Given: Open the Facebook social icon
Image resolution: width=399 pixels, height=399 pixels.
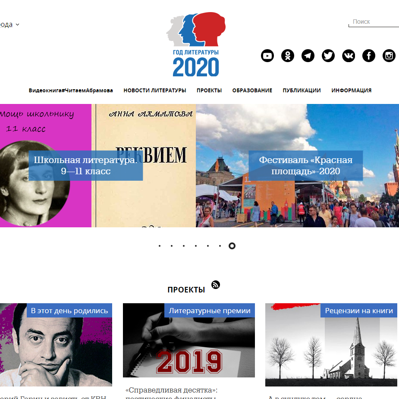Looking at the screenshot, I should tap(369, 56).
